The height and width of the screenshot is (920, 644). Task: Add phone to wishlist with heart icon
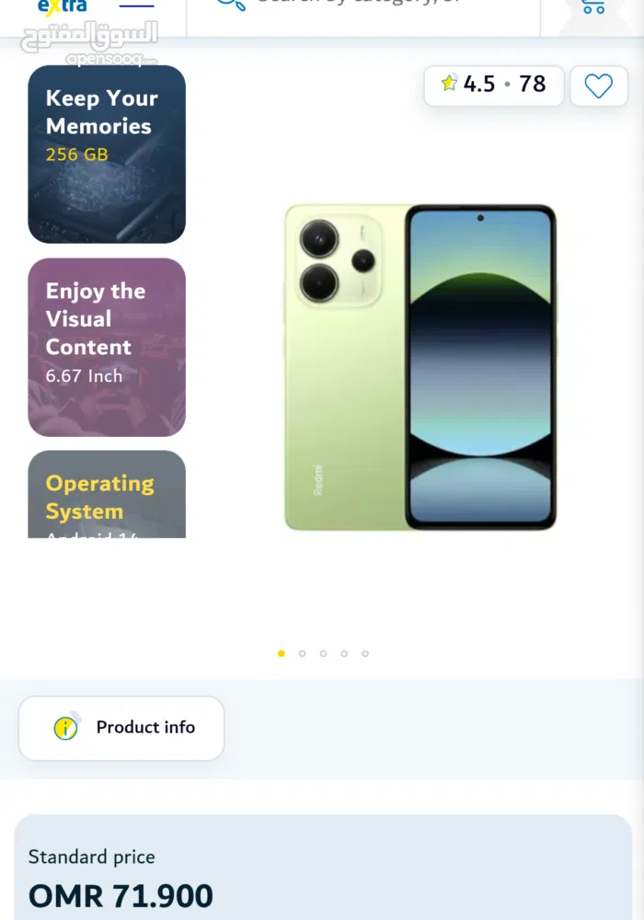click(x=599, y=86)
